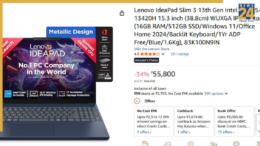
Task: Click the Intel Core badge on laptop image
Action: tap(8, 94)
